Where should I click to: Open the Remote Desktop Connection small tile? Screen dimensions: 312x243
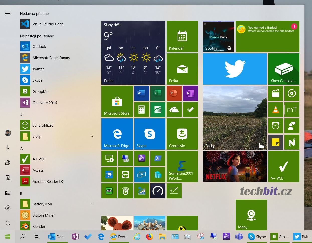(125, 158)
